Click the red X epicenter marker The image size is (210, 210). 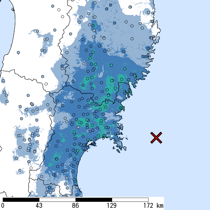[x=156, y=138]
